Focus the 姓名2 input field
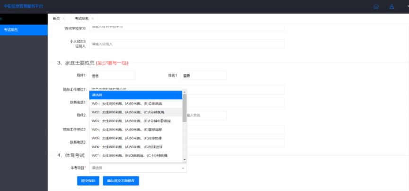The height and width of the screenshot is (191, 409). coord(207,115)
